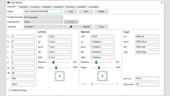Click the D-pad left DPAD-Left field

point(147,47)
